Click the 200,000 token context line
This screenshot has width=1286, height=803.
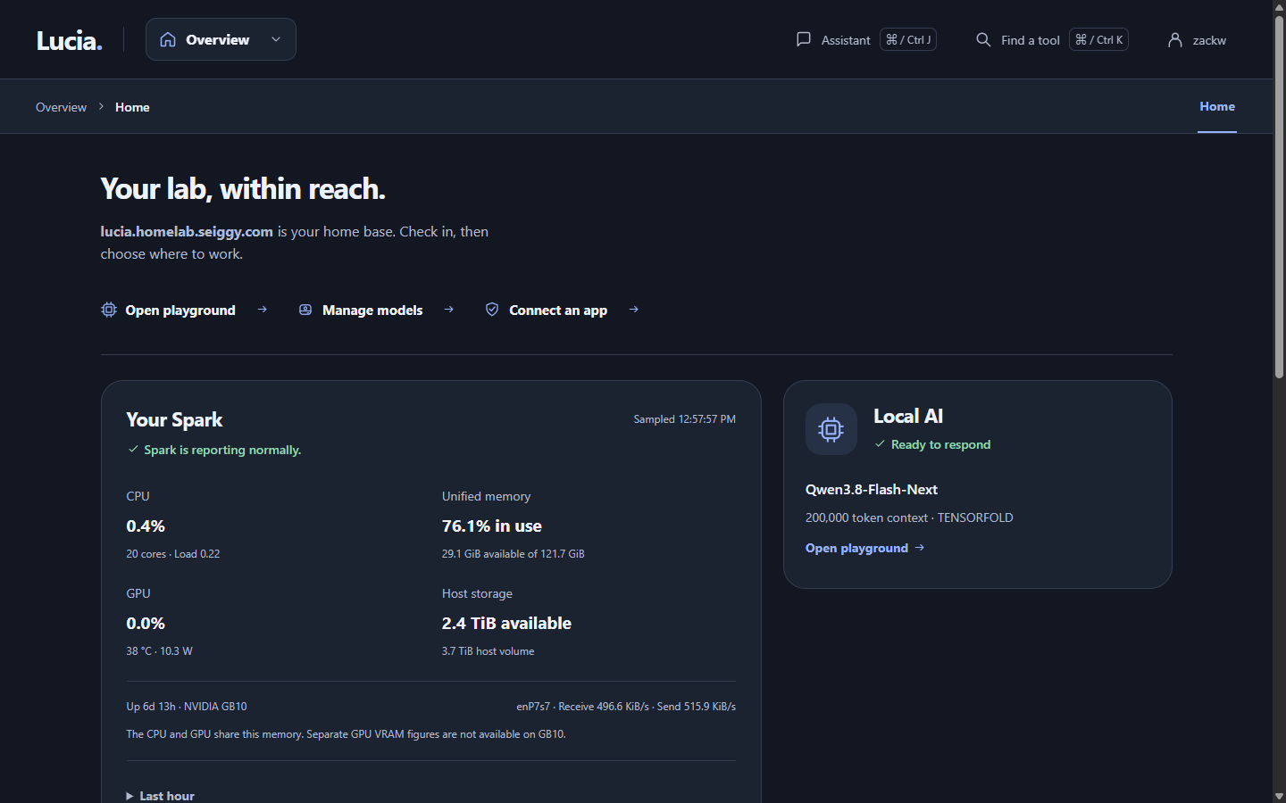pyautogui.click(x=909, y=517)
